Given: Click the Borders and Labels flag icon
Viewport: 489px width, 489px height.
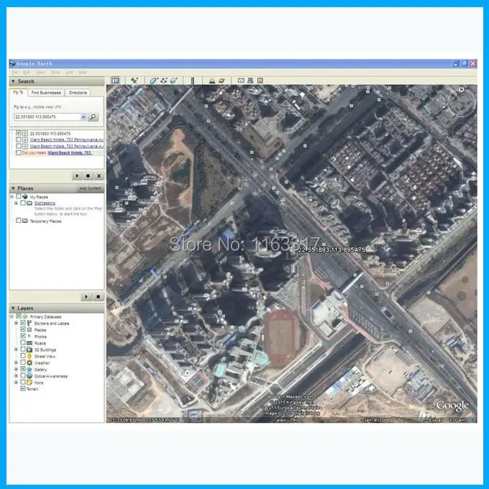Looking at the screenshot, I should coord(29,323).
